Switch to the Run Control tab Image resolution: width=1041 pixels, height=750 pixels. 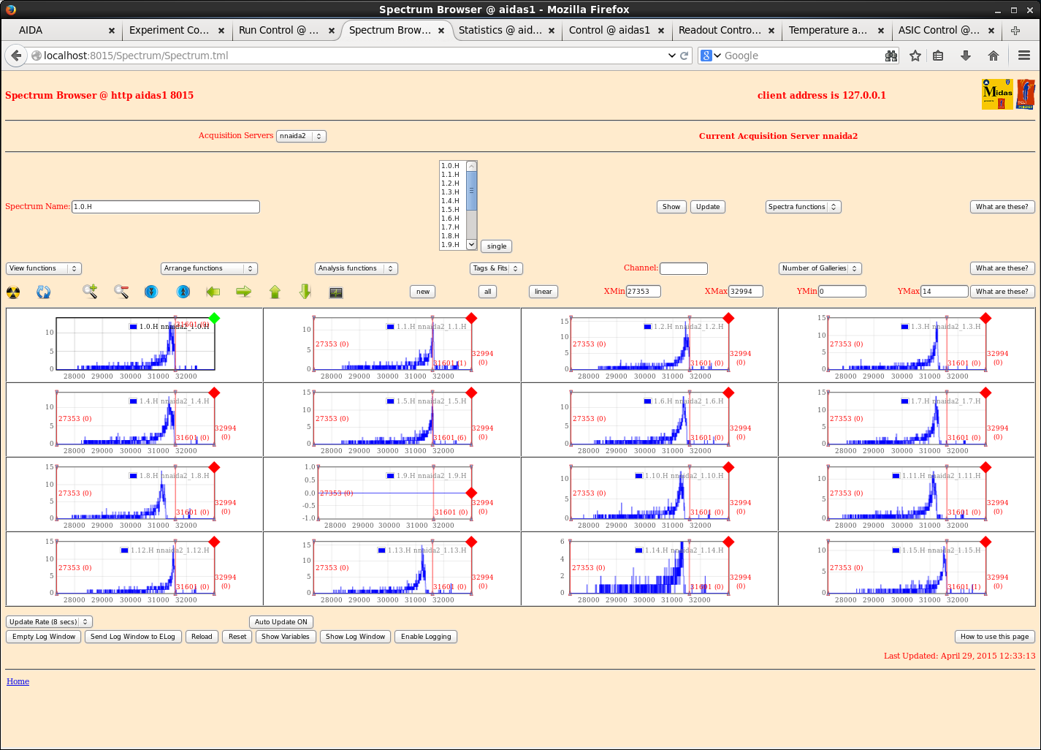click(x=278, y=30)
